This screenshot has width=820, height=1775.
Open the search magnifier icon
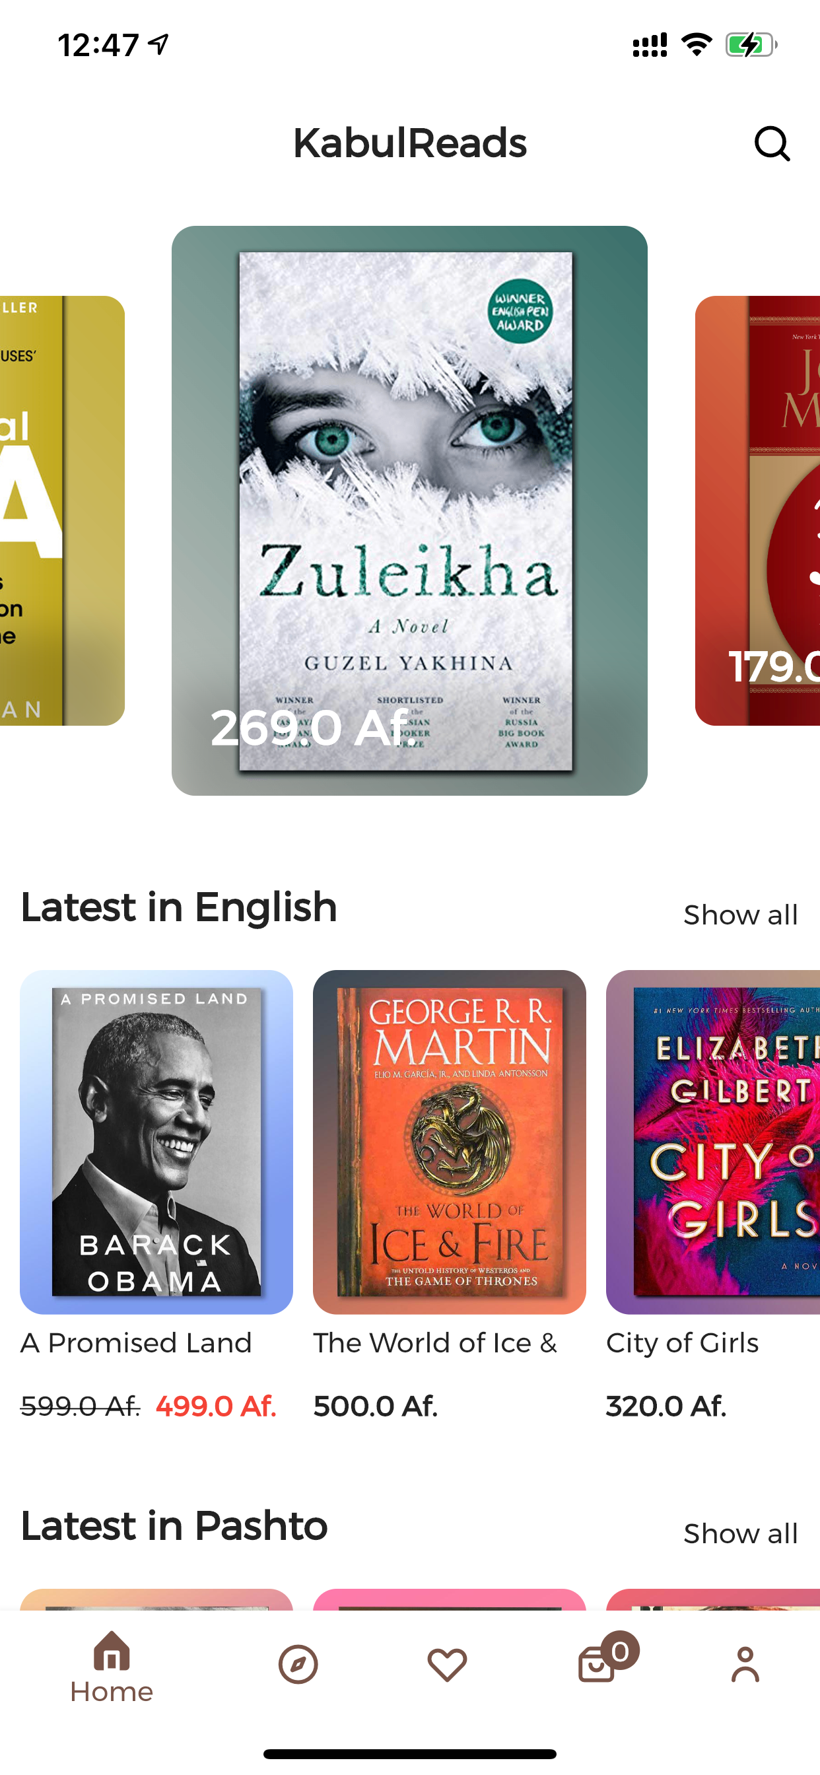coord(772,143)
